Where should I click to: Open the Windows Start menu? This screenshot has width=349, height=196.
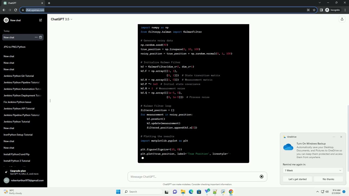[118, 192]
